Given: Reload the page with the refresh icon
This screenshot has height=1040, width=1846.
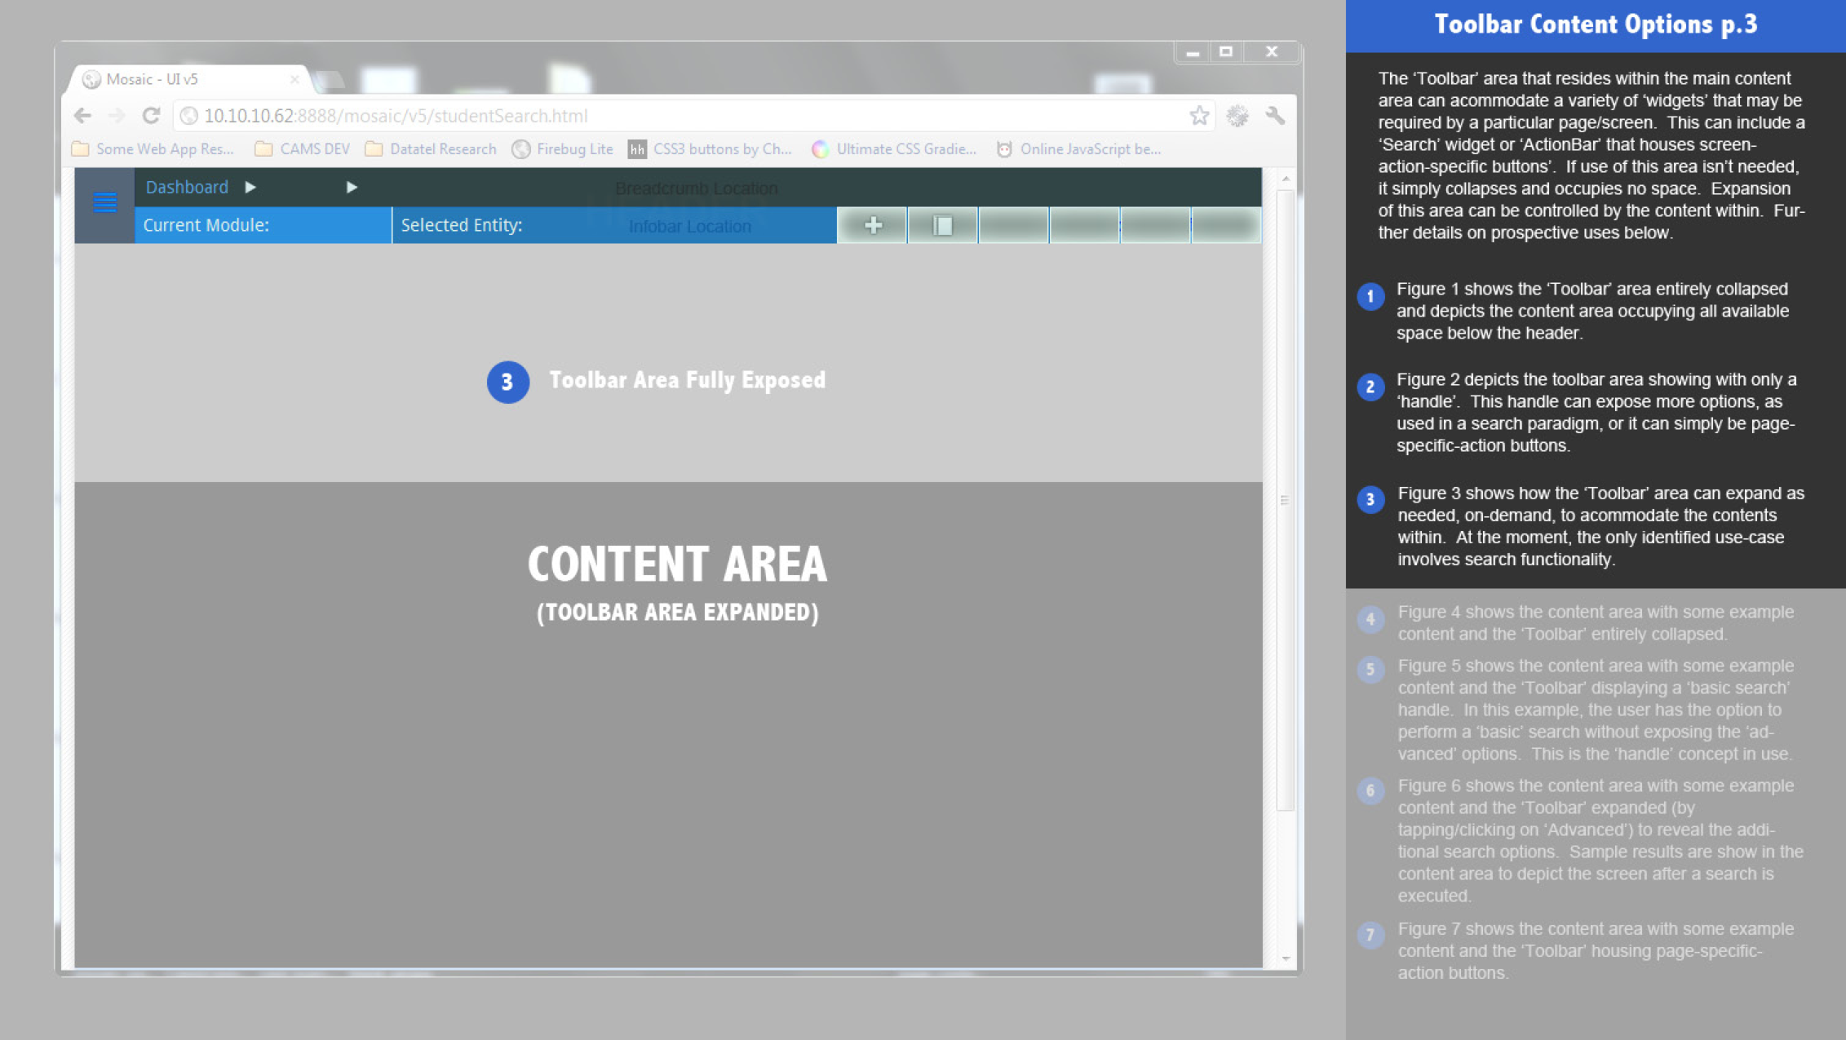Looking at the screenshot, I should [151, 116].
